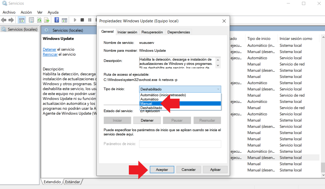
Task: Click the Back navigation arrow
Action: pos(4,20)
